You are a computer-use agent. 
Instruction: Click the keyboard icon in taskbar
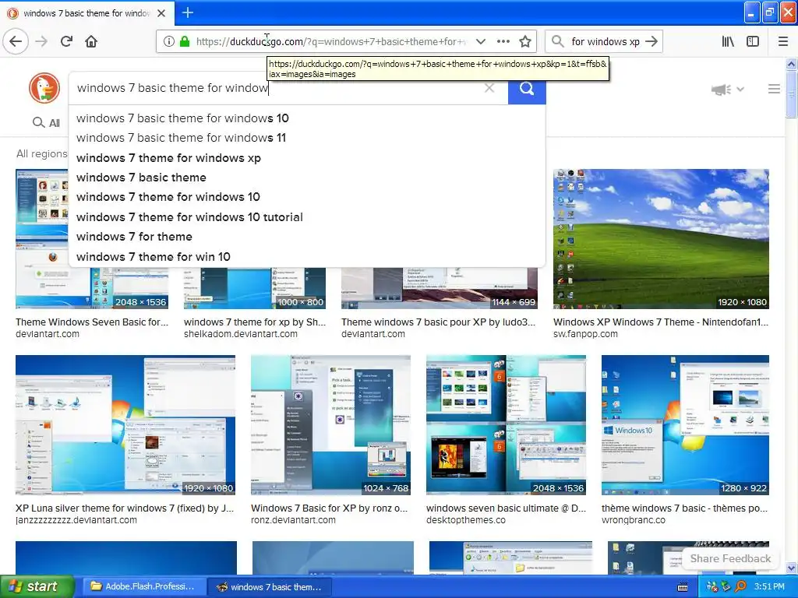click(683, 587)
